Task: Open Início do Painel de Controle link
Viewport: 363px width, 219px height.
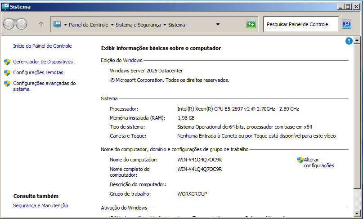Action: 42,46
